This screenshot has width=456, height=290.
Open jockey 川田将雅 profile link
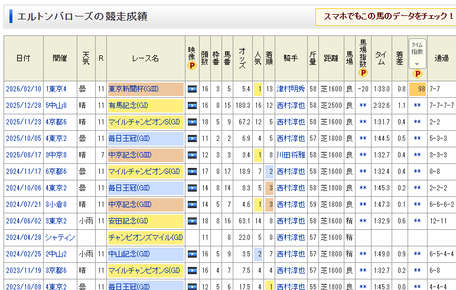[291, 155]
